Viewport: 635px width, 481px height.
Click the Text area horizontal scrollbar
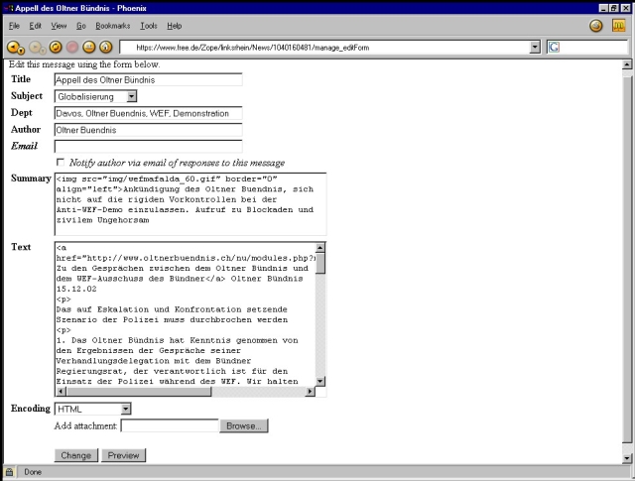185,392
